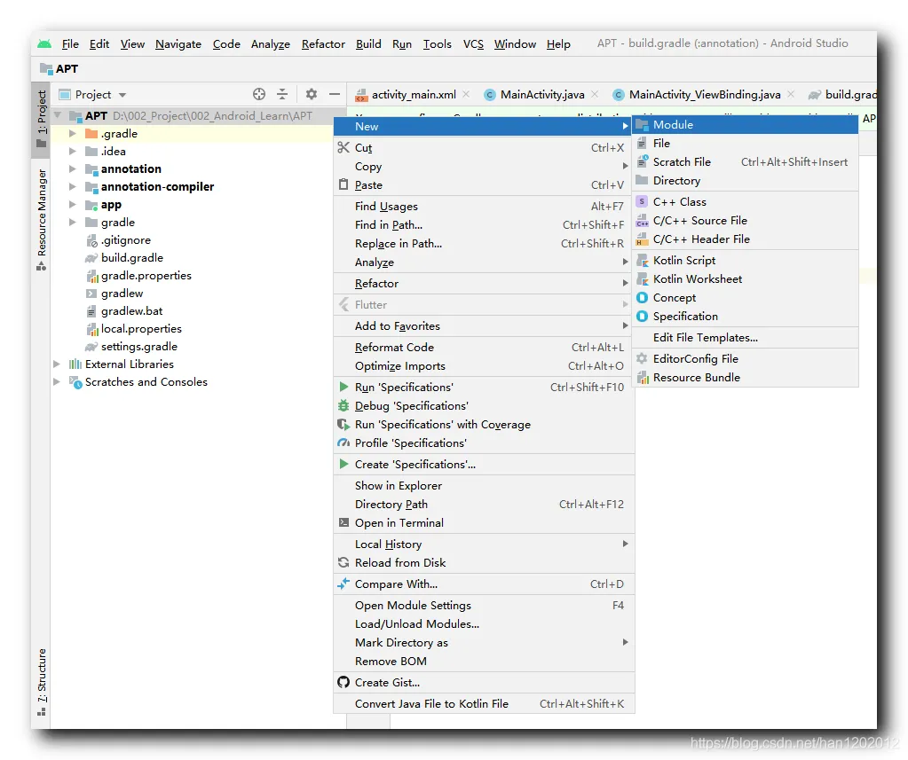Open the Project view dropdown
The image size is (908, 760).
point(122,95)
